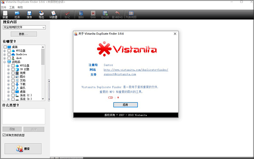Click the 移除 red X toolbar icon
Viewport: 254px width, 159px height.
93,13
